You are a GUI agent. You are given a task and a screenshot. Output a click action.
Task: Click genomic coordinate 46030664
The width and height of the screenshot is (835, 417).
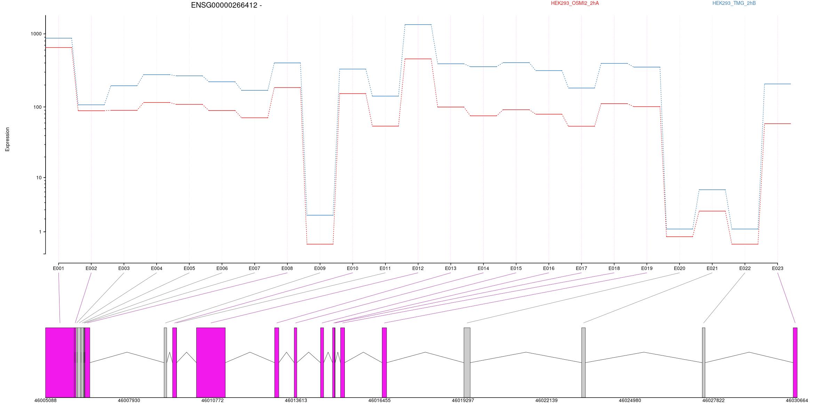[797, 400]
